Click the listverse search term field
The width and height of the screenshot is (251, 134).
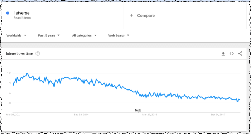62,15
